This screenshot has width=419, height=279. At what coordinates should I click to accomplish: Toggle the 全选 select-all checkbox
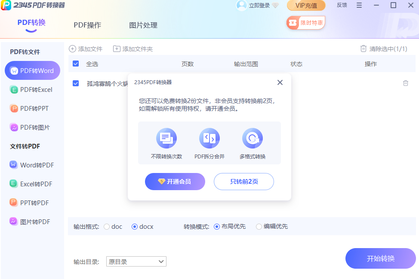76,64
